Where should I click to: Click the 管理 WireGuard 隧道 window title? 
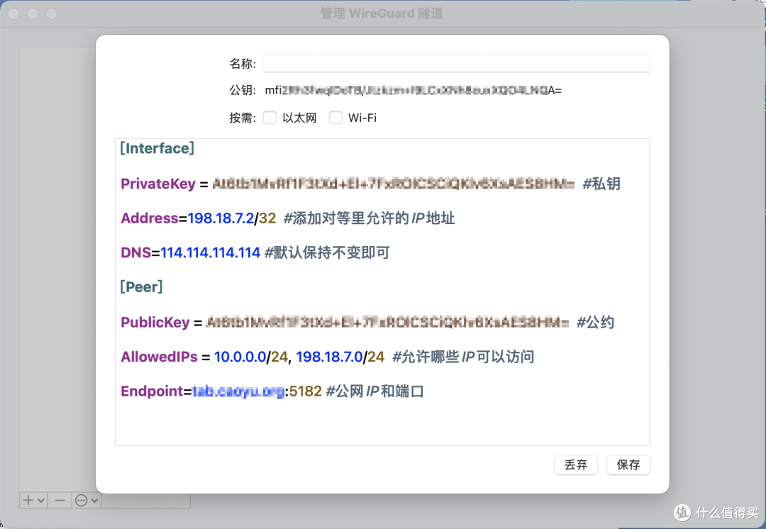382,13
